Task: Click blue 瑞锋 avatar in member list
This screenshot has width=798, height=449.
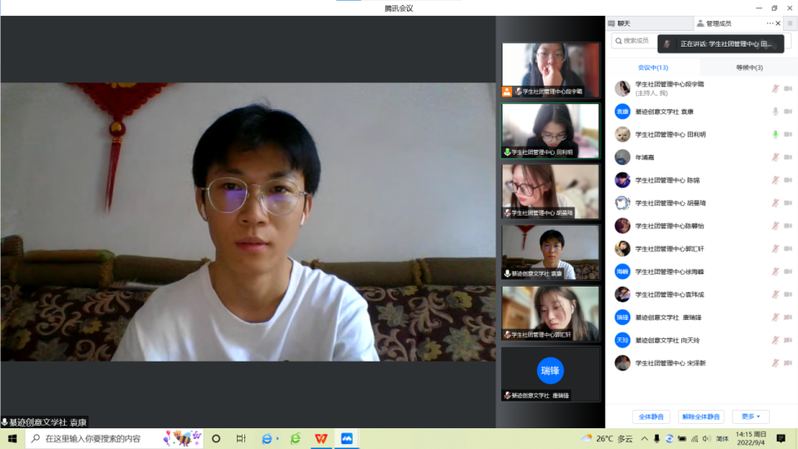Action: tap(622, 317)
